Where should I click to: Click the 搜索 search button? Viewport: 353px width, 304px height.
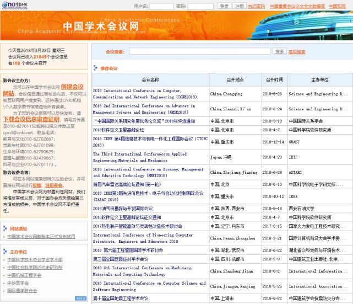pyautogui.click(x=280, y=51)
